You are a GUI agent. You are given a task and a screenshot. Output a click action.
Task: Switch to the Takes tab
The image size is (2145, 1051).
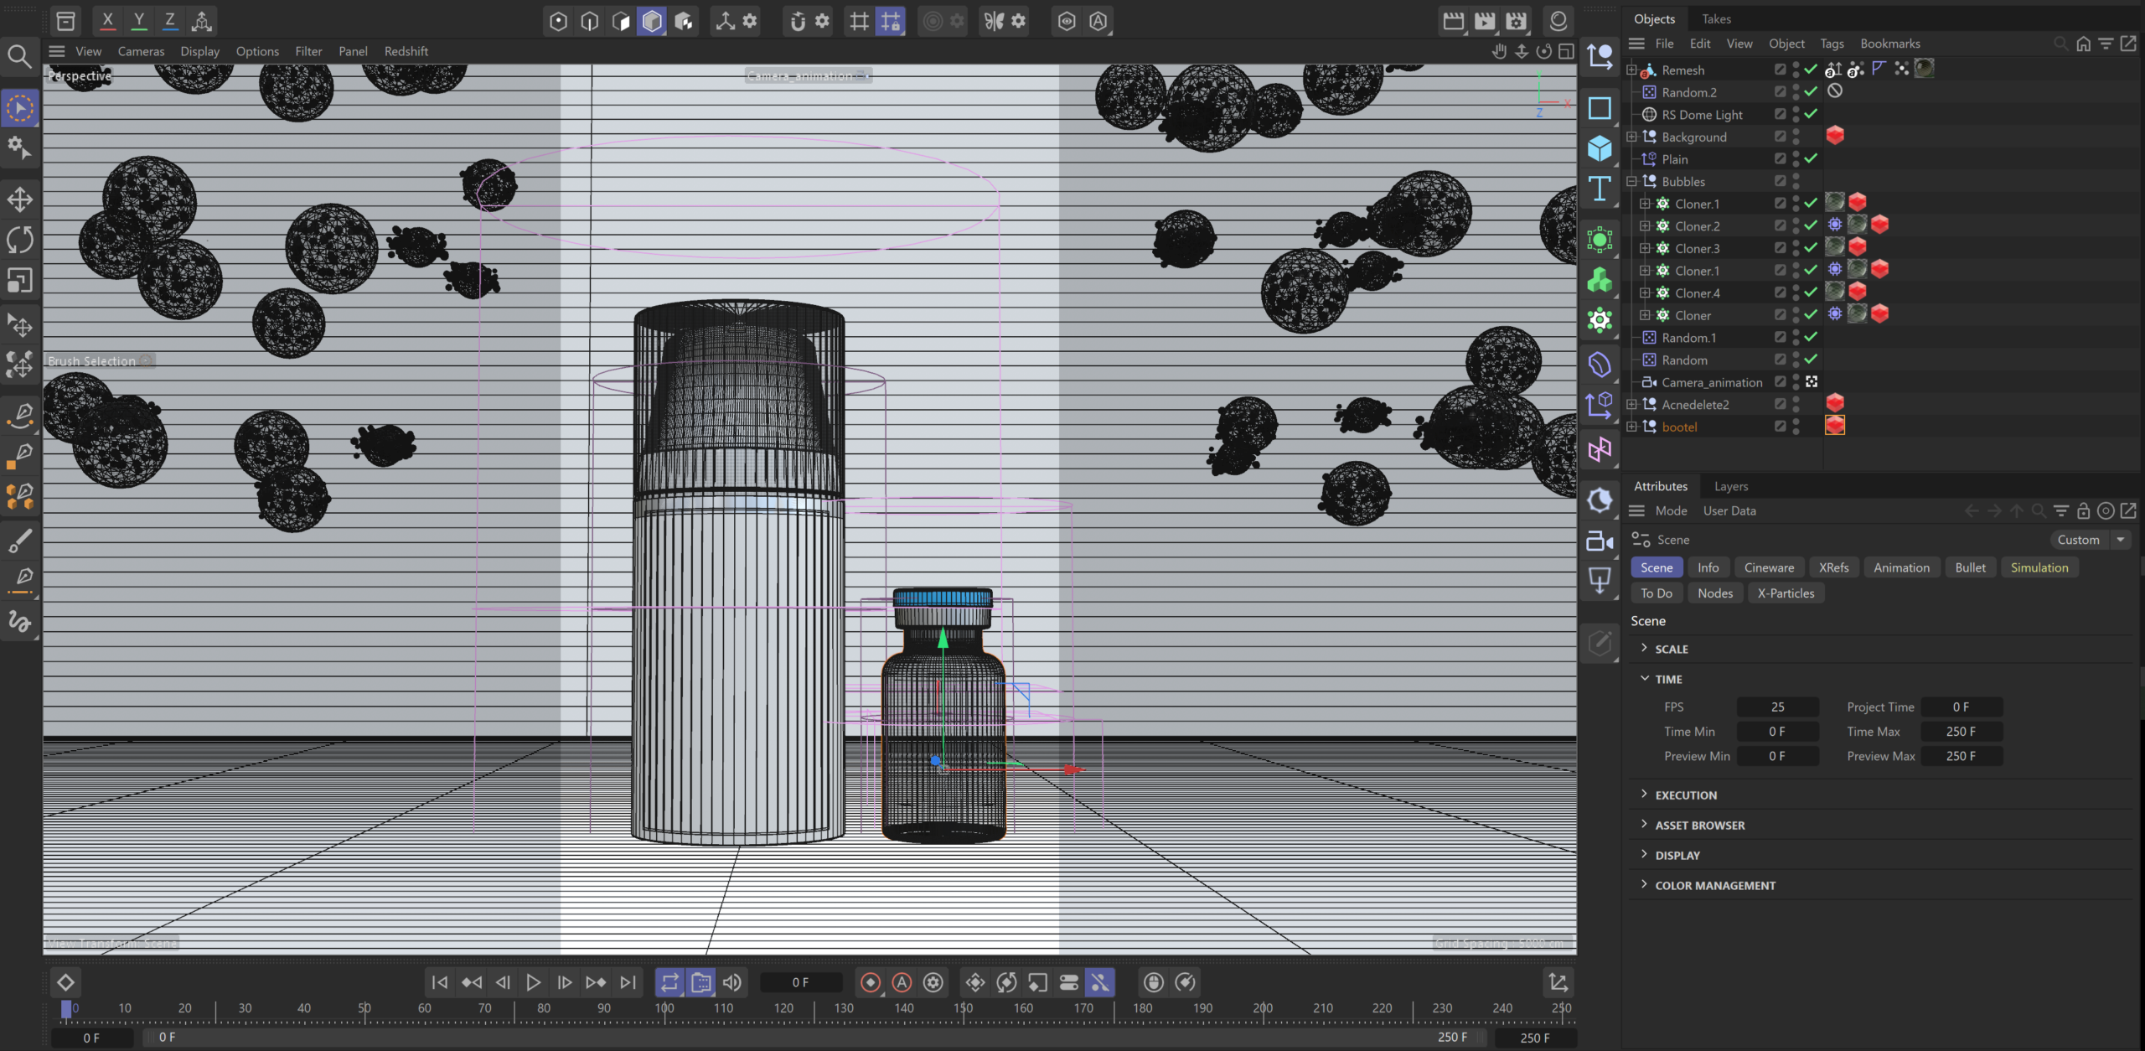(1715, 18)
